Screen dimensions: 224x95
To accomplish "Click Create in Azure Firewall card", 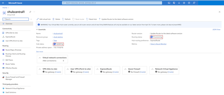I will (142, 72).
